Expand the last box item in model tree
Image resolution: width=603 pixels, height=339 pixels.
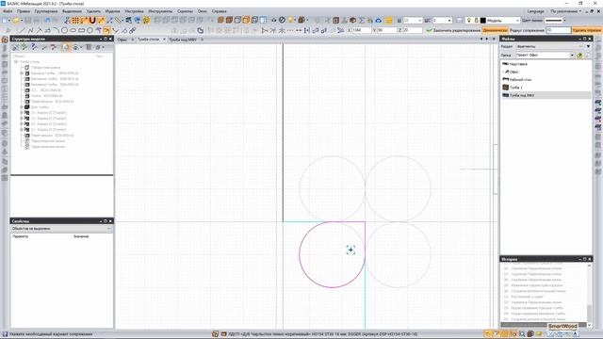(x=22, y=130)
